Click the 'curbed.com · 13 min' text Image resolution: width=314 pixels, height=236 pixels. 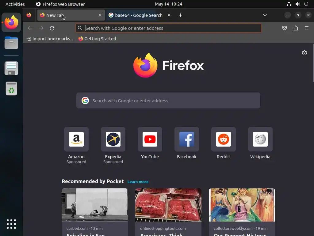coord(85,228)
